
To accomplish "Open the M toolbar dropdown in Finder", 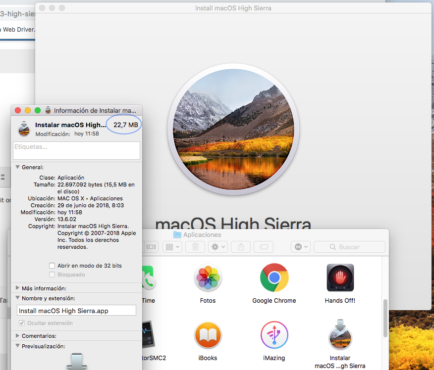I will click(x=301, y=247).
